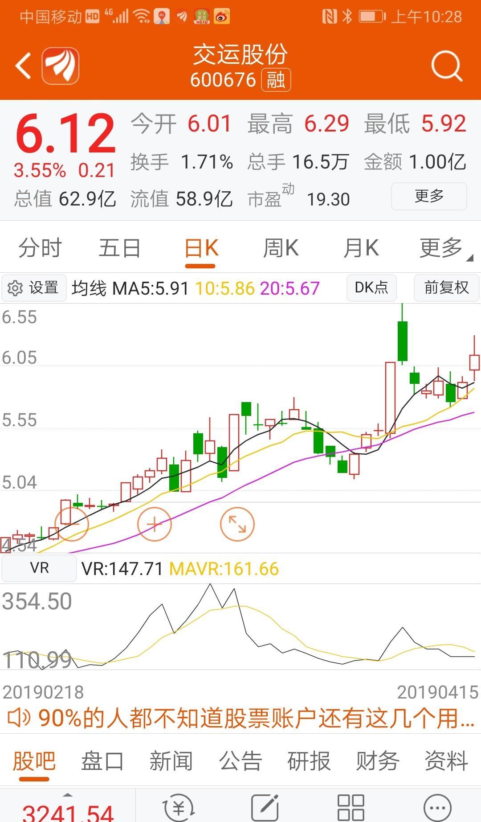This screenshot has height=822, width=481.
Task: Tap the MA 20:5.67 purple value
Action: (290, 288)
